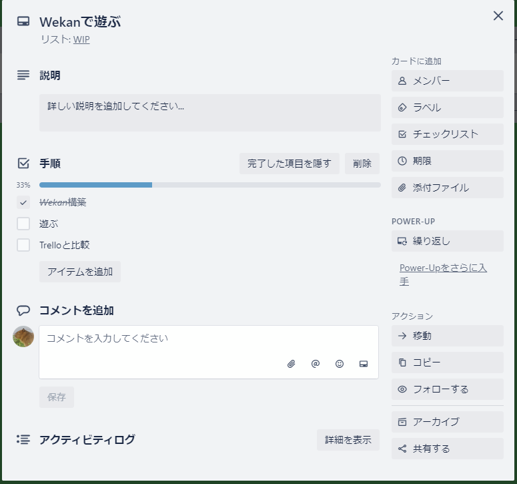
Task: Click the Trelloと比較 item text
Action: 65,245
